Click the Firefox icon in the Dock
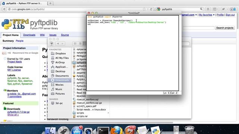The image size is (239, 134). (x=116, y=130)
